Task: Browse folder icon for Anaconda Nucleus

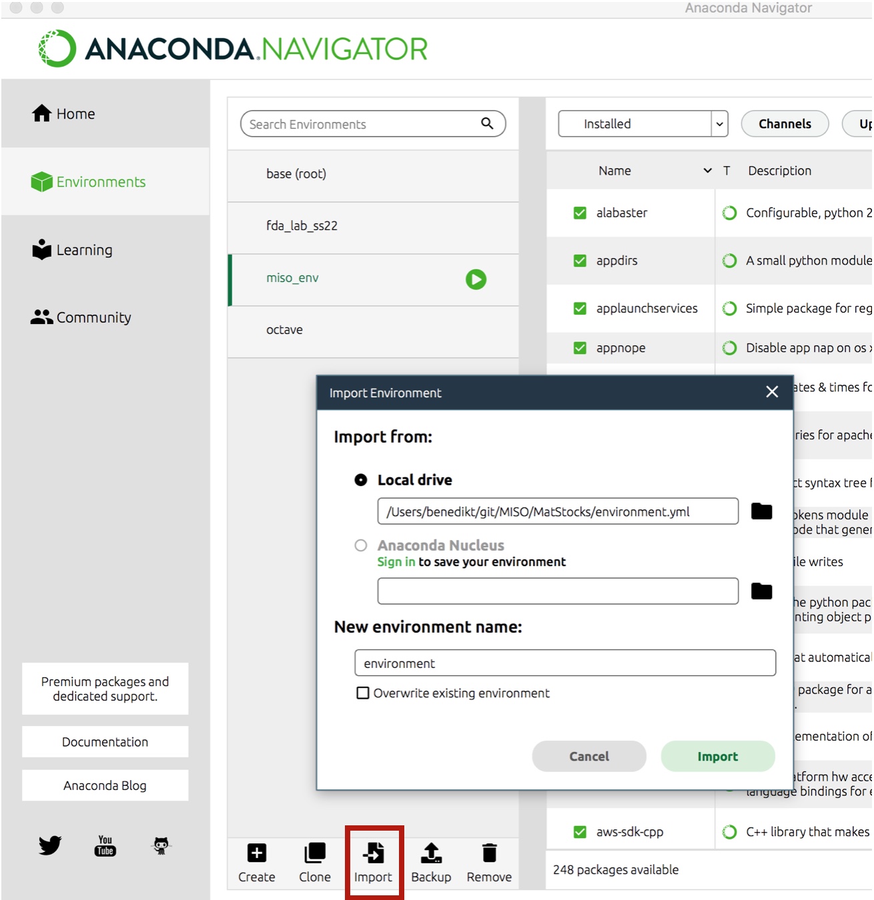Action: (x=761, y=591)
